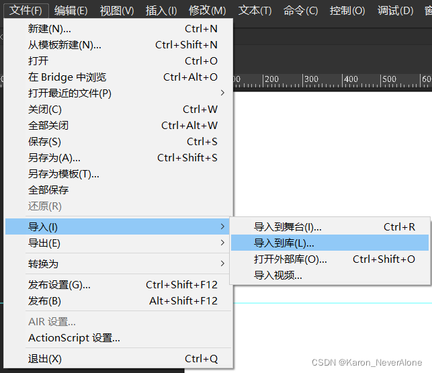
Task: Choose 全部关闭 menu item
Action: [x=119, y=126]
